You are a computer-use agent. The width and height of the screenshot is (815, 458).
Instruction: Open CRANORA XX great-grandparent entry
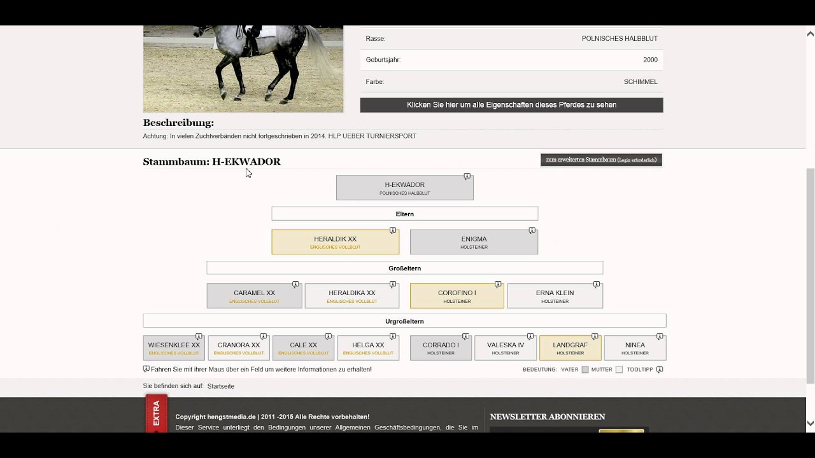pyautogui.click(x=239, y=348)
